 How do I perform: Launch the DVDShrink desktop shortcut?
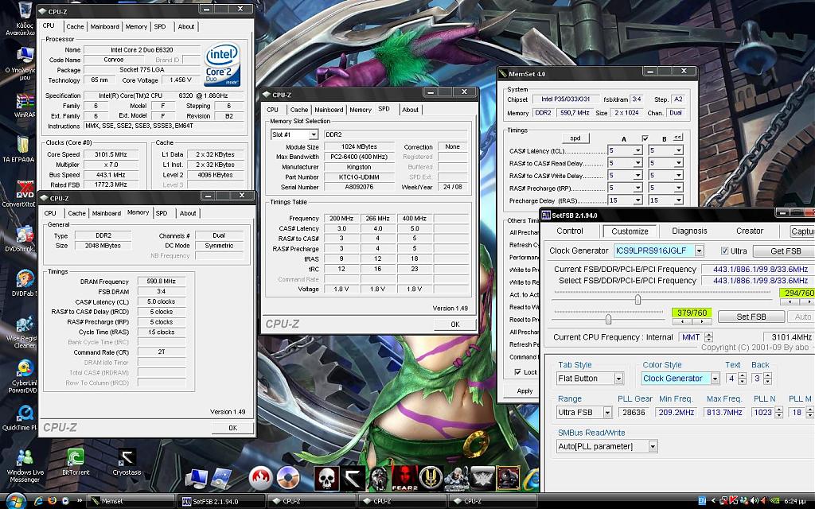point(23,239)
